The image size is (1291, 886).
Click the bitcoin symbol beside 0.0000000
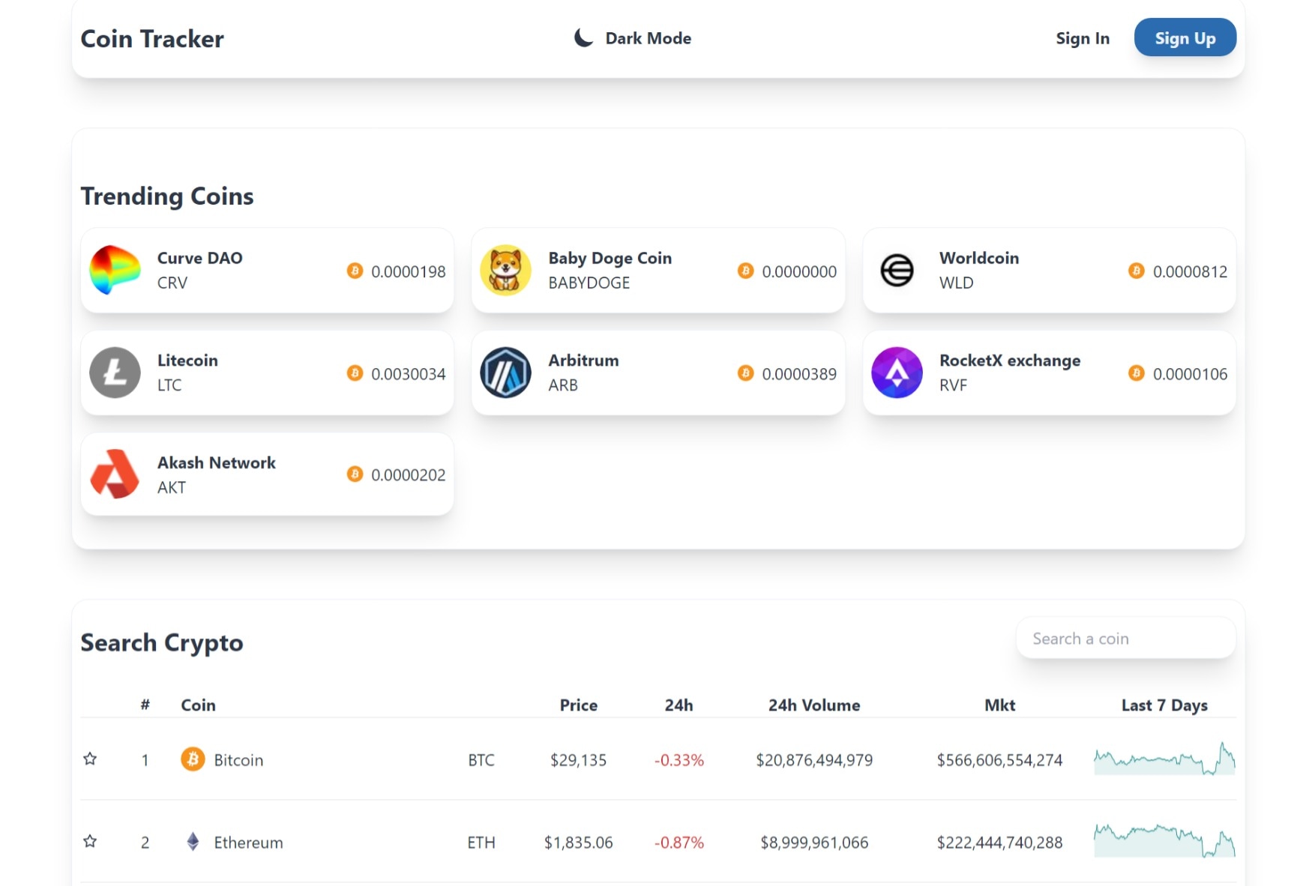pos(745,271)
